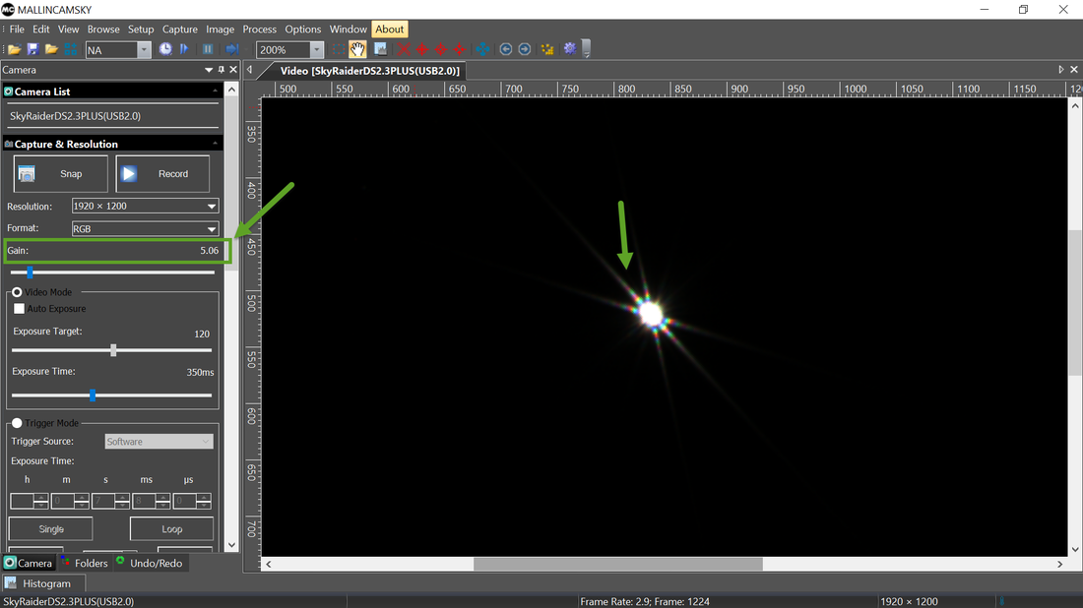Choose the dotted rectangle selection tool

tap(339, 49)
